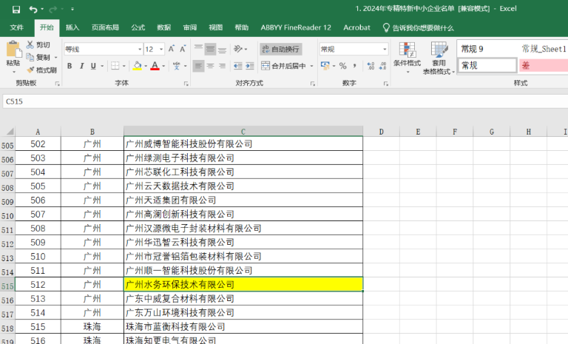Open the 套用表格格式 table format menu

point(439,58)
